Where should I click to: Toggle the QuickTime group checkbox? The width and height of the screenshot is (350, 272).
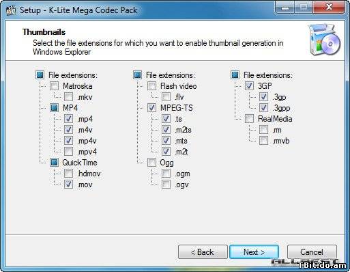[54, 163]
